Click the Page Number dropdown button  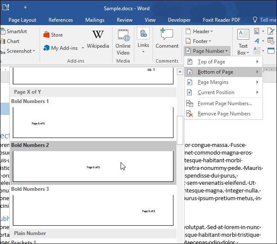coord(207,51)
